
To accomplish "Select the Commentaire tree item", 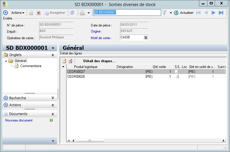I will pyautogui.click(x=31, y=66).
